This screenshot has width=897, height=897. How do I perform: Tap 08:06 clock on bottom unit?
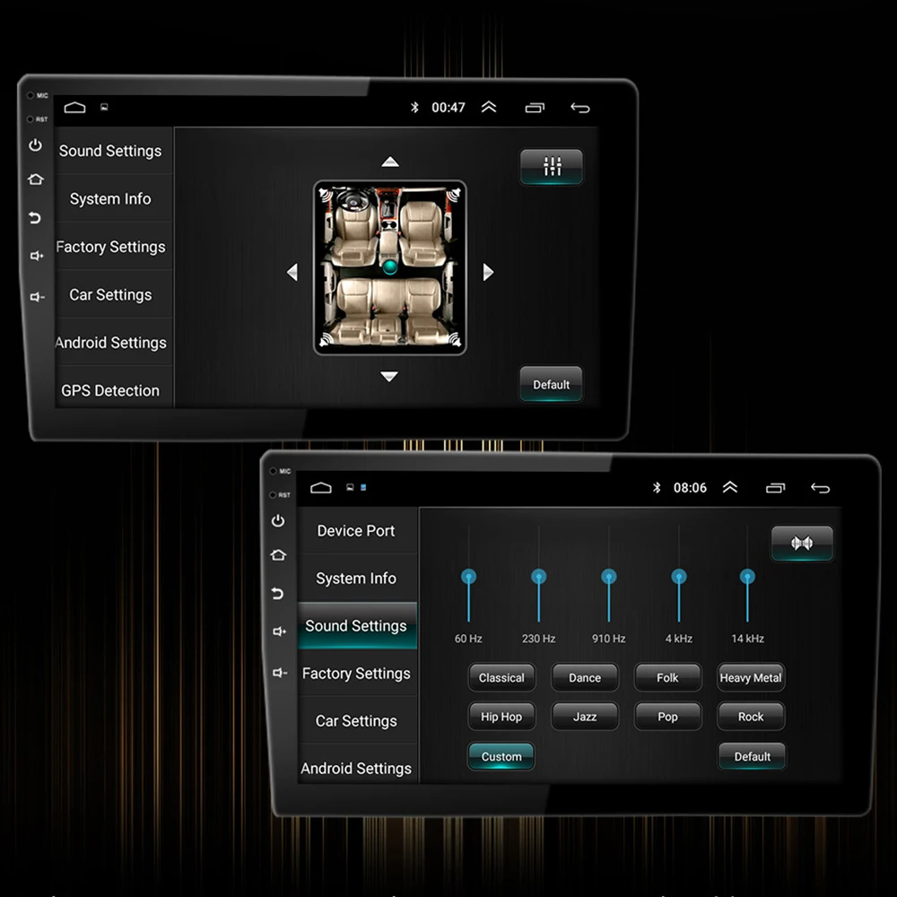click(x=690, y=487)
